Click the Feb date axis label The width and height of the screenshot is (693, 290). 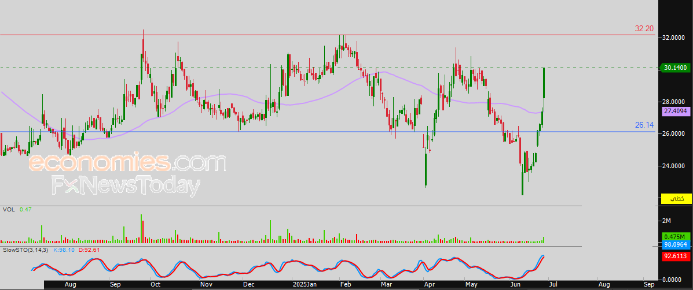[x=344, y=285]
